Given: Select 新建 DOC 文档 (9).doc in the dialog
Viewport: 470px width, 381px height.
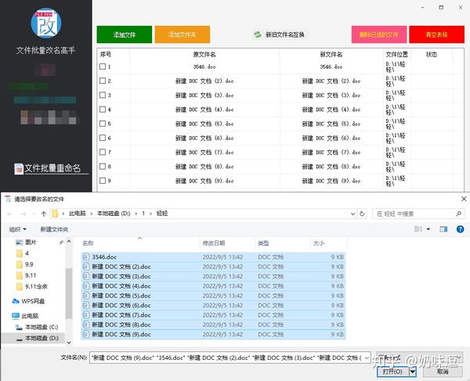Looking at the screenshot, I should pyautogui.click(x=213, y=334).
